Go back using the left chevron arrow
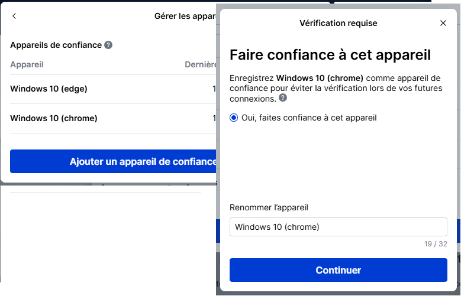 click(x=14, y=16)
